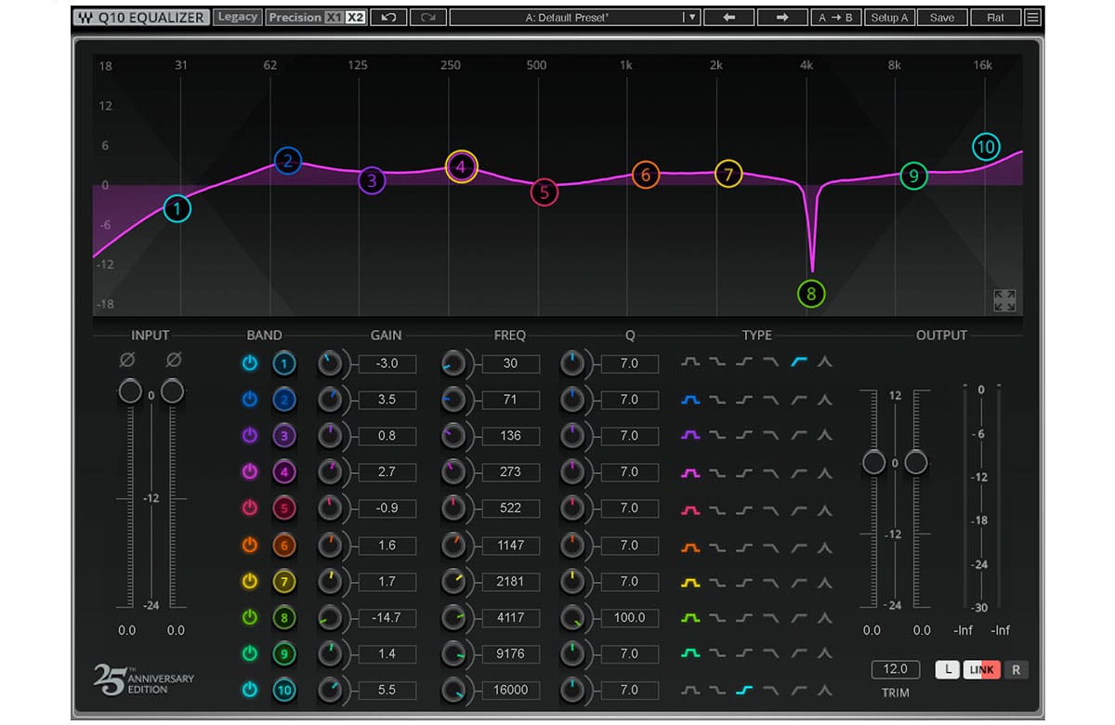Copy settings with the A → B button
This screenshot has width=1115, height=725.
[836, 17]
